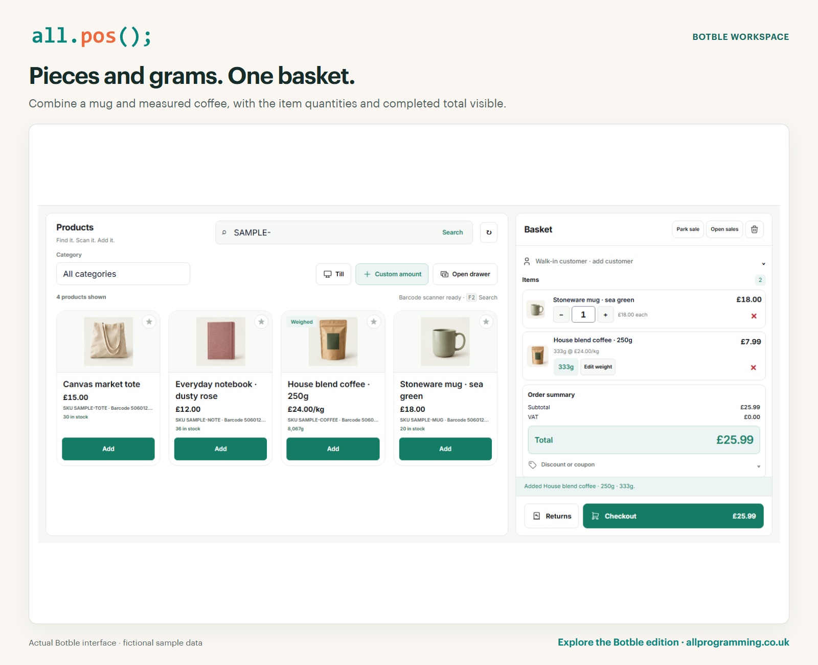
Task: Decrease Stoneware mug quantity
Action: click(561, 315)
